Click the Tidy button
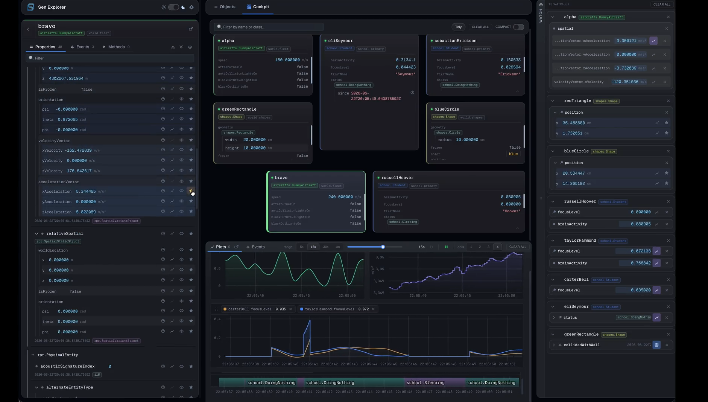The height and width of the screenshot is (402, 708). (x=458, y=27)
